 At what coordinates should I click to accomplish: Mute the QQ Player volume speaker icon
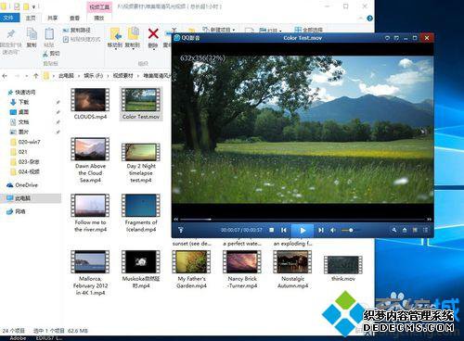pos(333,231)
